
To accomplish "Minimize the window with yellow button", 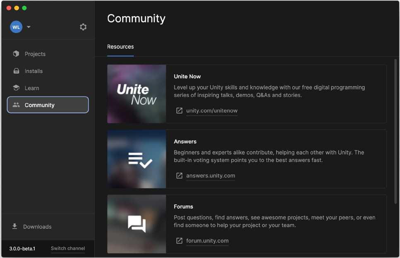I will pos(17,8).
